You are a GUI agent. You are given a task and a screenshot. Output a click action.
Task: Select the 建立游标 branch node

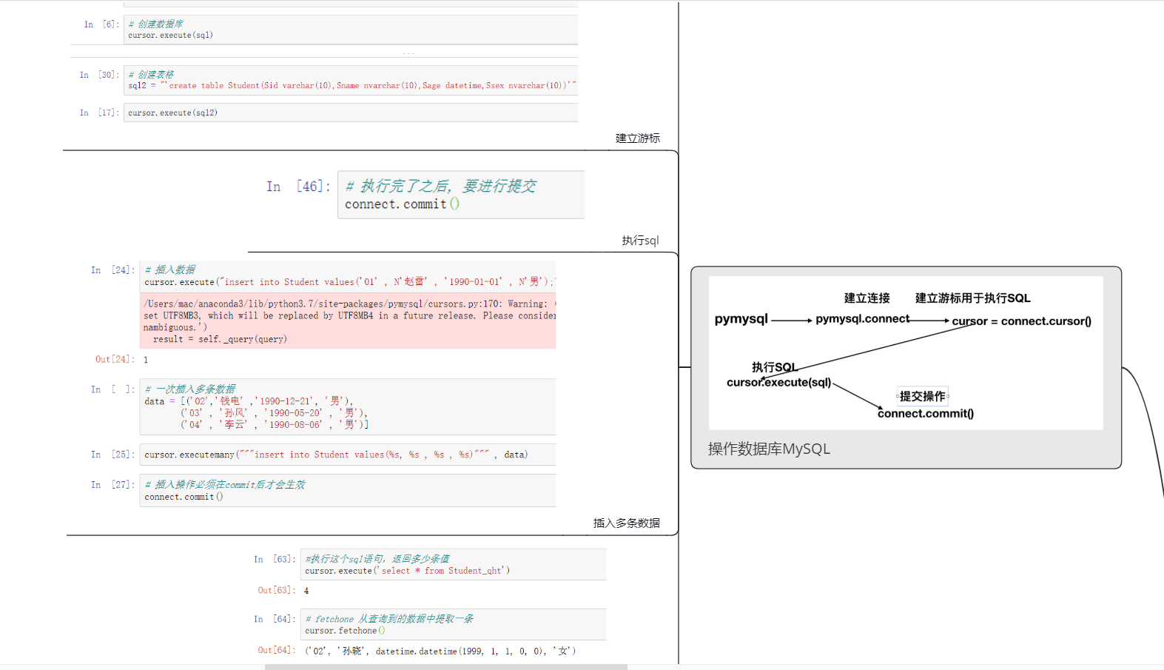[x=637, y=138]
